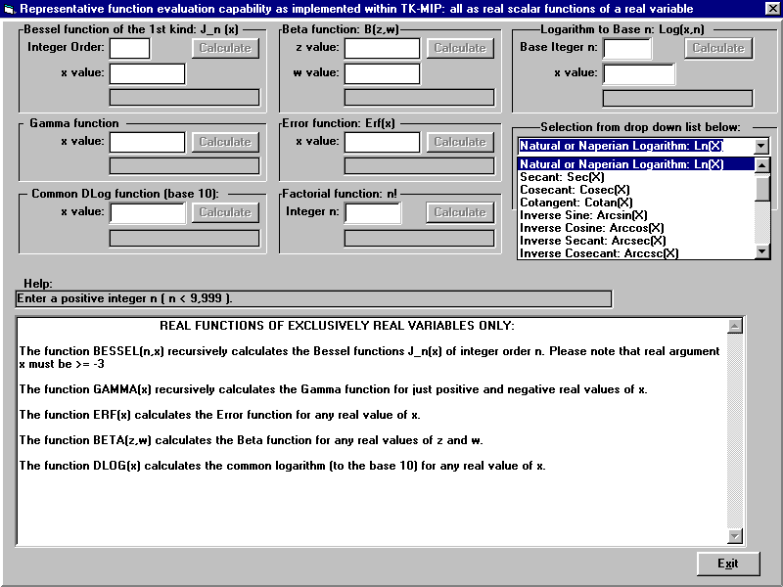Click the description text box vertical scrollbar track
Image resolution: width=783 pixels, height=587 pixels.
735,431
